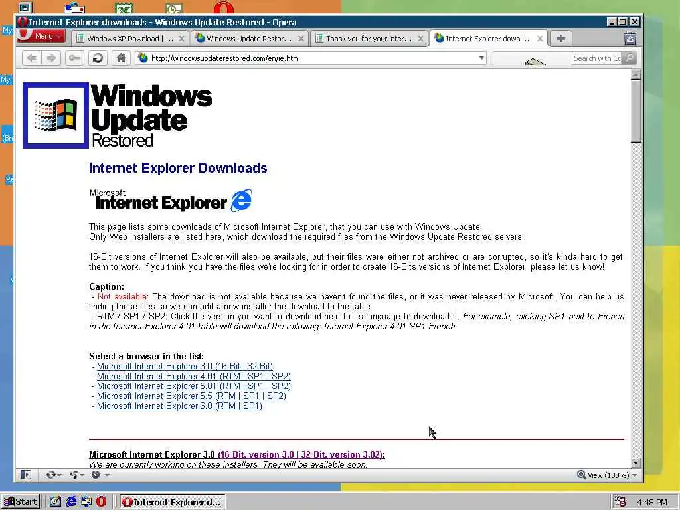Go to the Home page button
680x510 pixels.
(121, 58)
